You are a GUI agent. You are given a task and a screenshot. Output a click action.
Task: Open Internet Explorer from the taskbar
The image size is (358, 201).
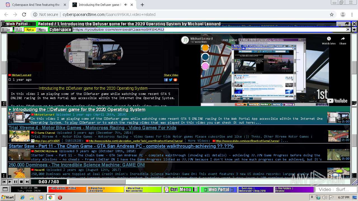point(23,197)
